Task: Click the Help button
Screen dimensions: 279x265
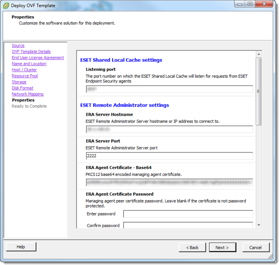Action: click(21, 247)
